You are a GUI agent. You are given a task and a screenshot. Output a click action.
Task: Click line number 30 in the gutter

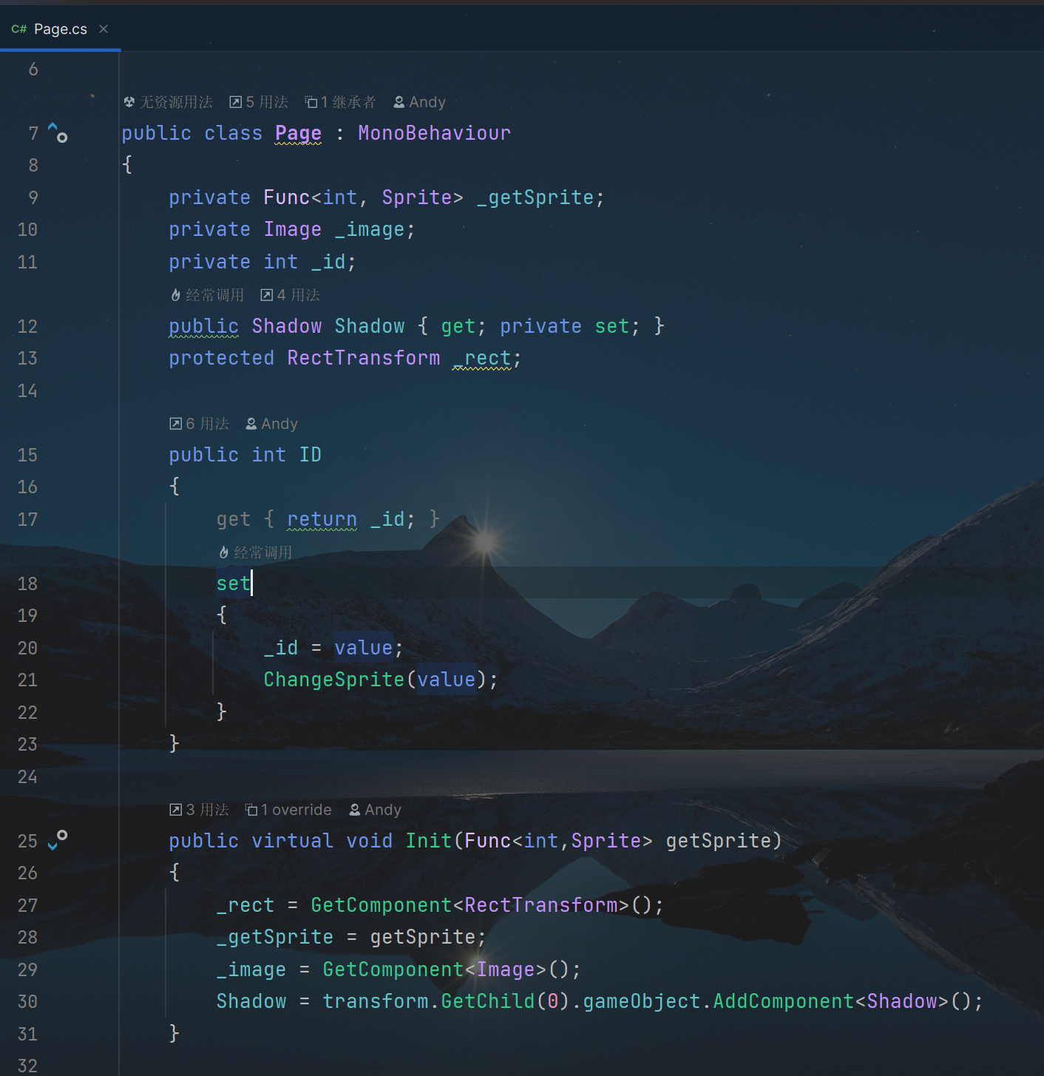pyautogui.click(x=27, y=1001)
